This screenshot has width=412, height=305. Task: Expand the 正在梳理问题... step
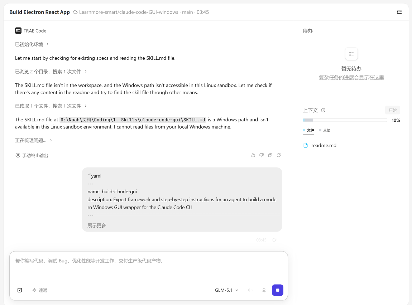click(33, 140)
